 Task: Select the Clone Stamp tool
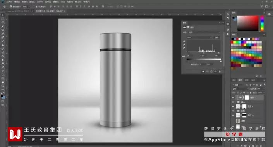[x=3, y=45]
